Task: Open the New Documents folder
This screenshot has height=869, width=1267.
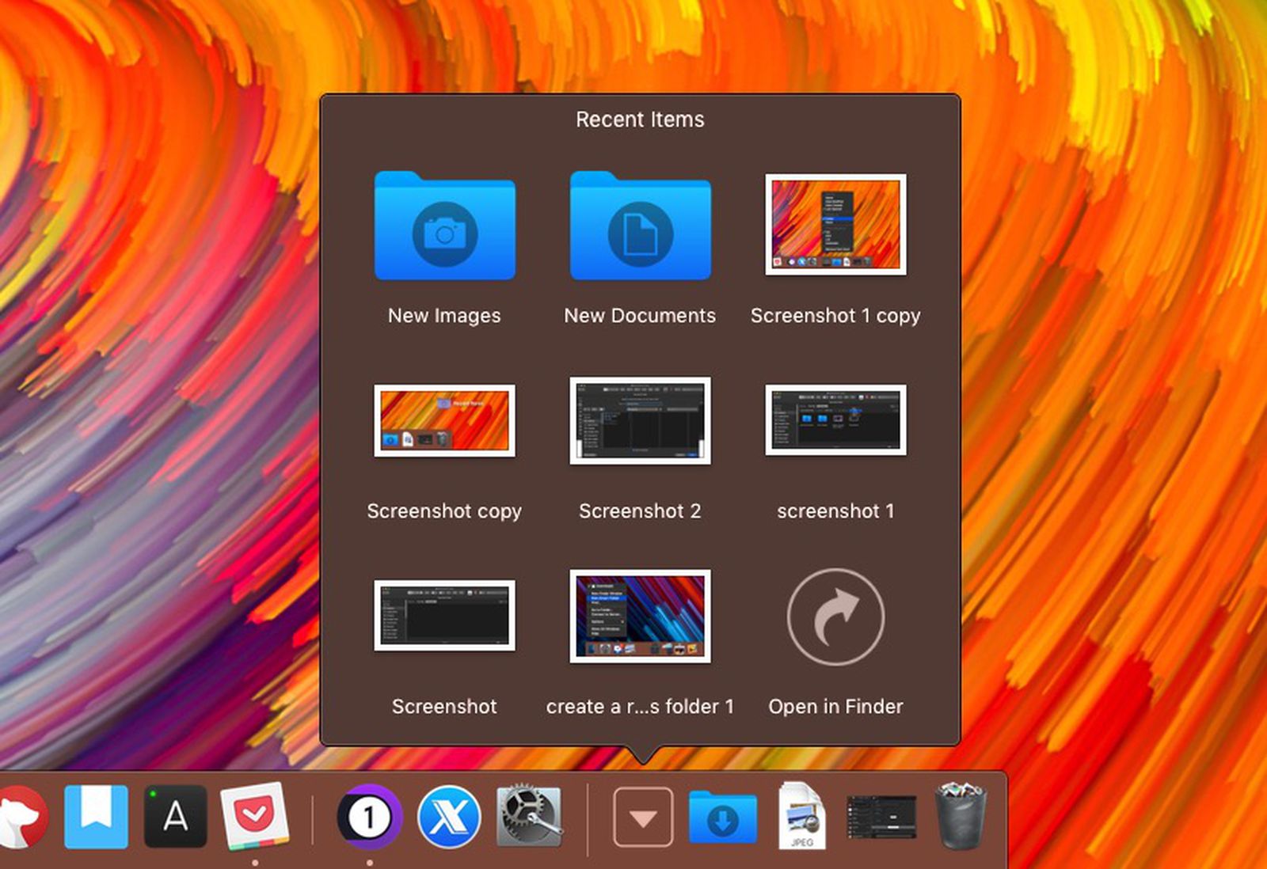Action: click(x=640, y=230)
